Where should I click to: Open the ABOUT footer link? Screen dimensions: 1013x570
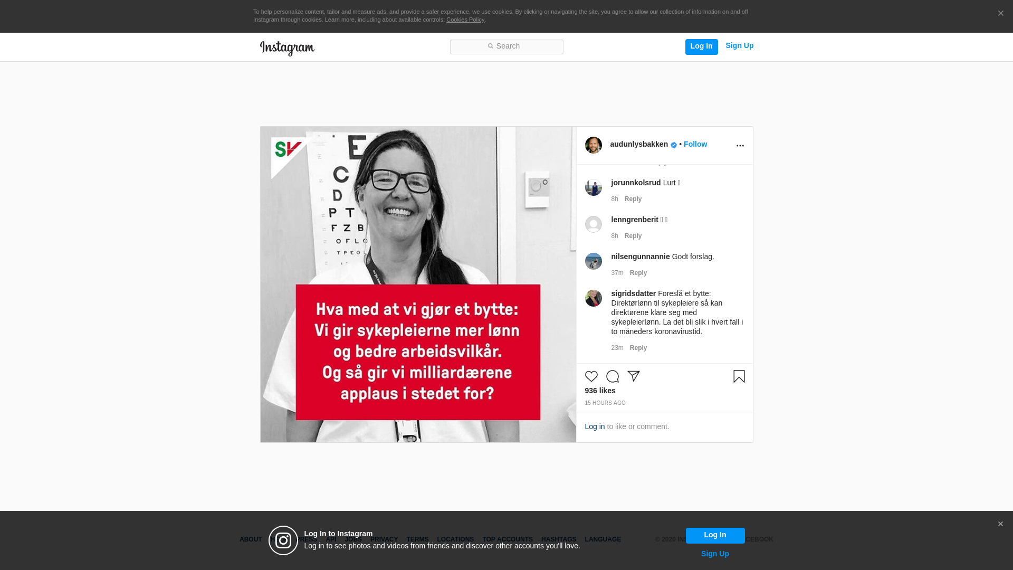point(251,539)
